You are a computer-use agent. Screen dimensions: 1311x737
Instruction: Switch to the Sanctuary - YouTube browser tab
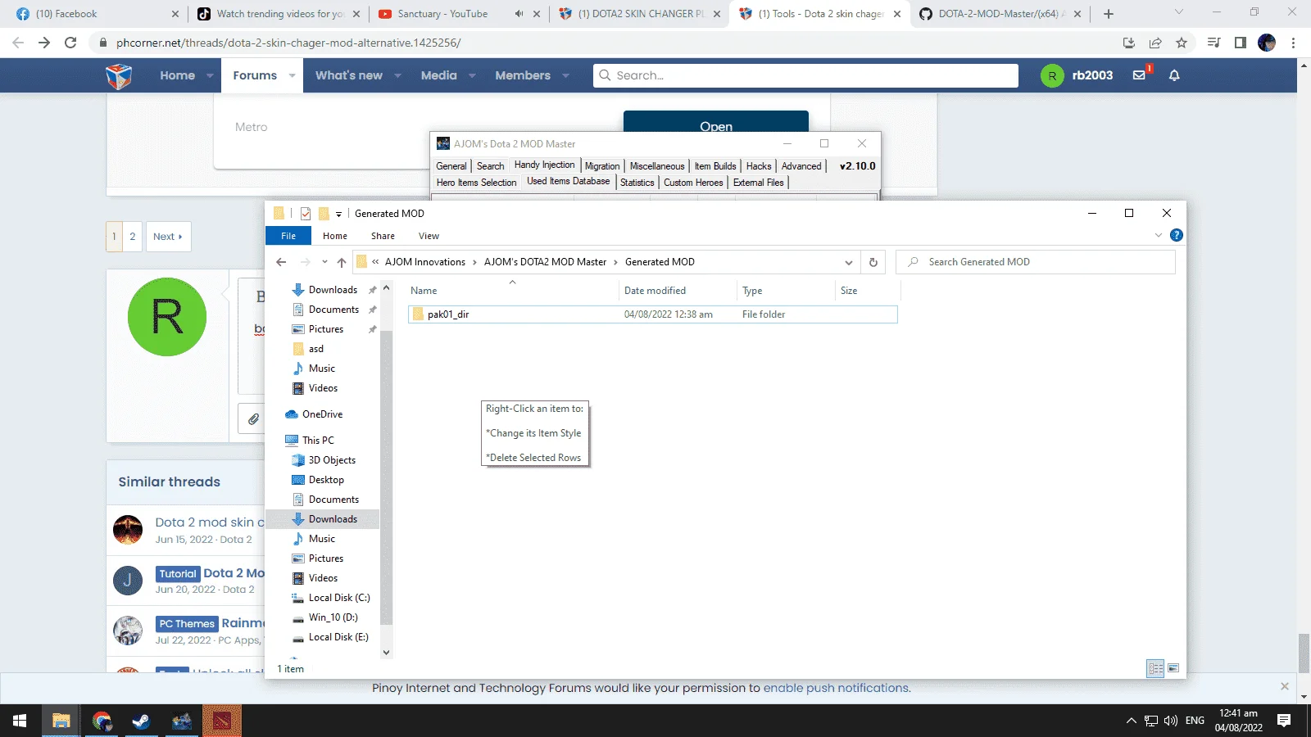(x=442, y=14)
